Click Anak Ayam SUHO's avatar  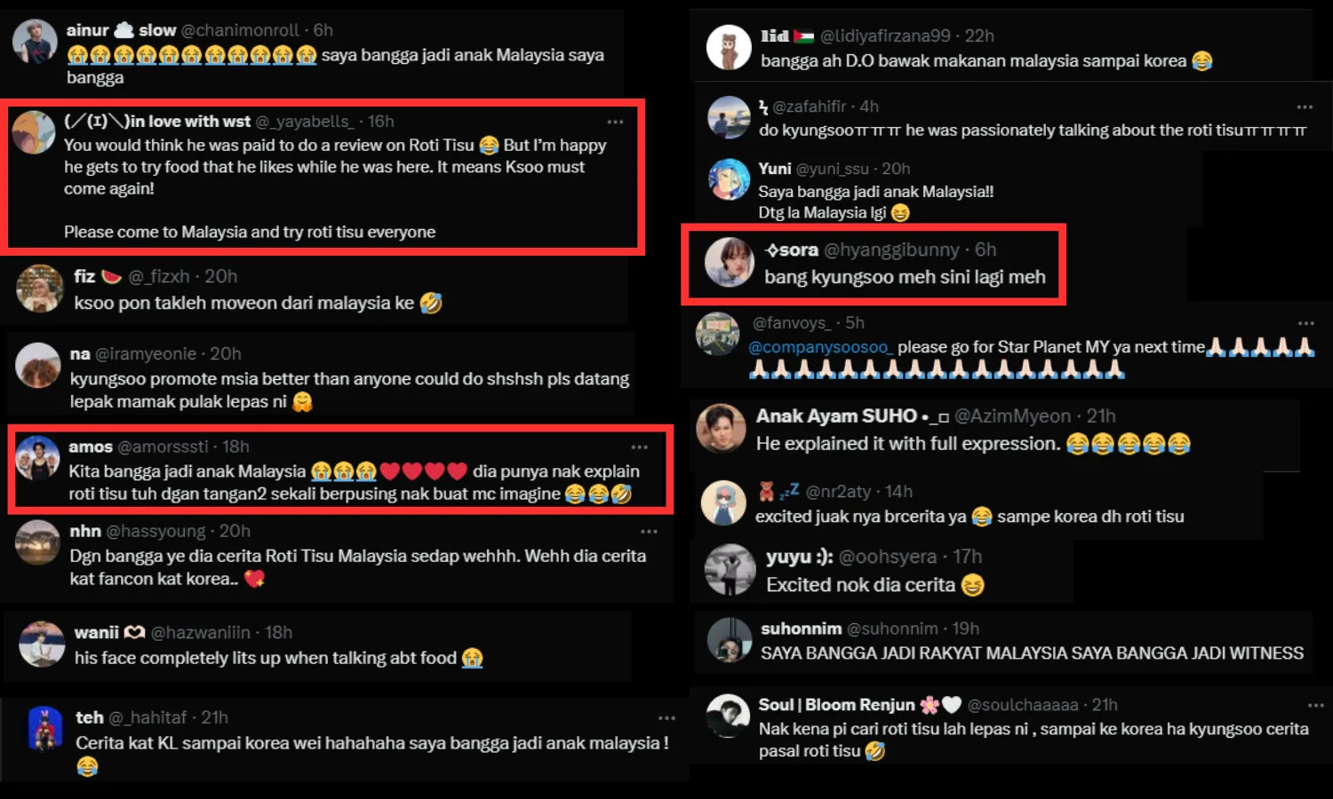pos(721,428)
